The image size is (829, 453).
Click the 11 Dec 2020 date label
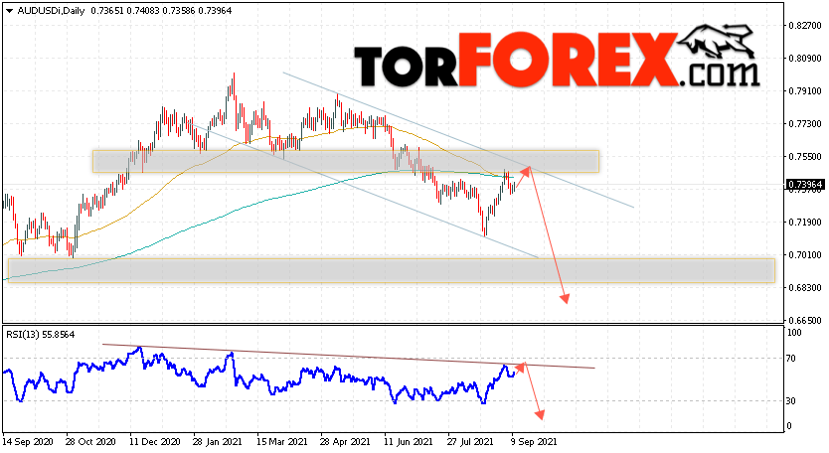click(x=154, y=442)
